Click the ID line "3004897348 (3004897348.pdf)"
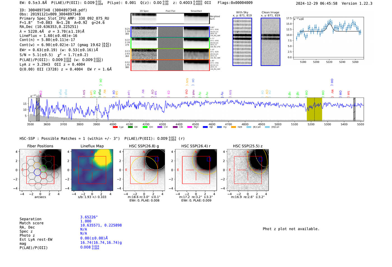 (x=53, y=10)
